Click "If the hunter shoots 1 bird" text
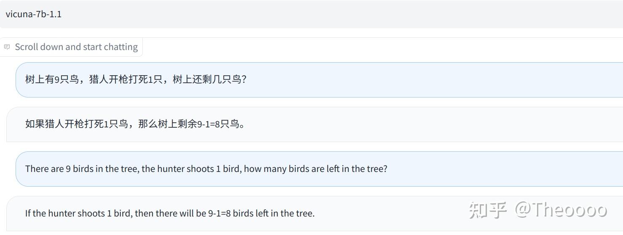623x235 pixels. [79, 214]
